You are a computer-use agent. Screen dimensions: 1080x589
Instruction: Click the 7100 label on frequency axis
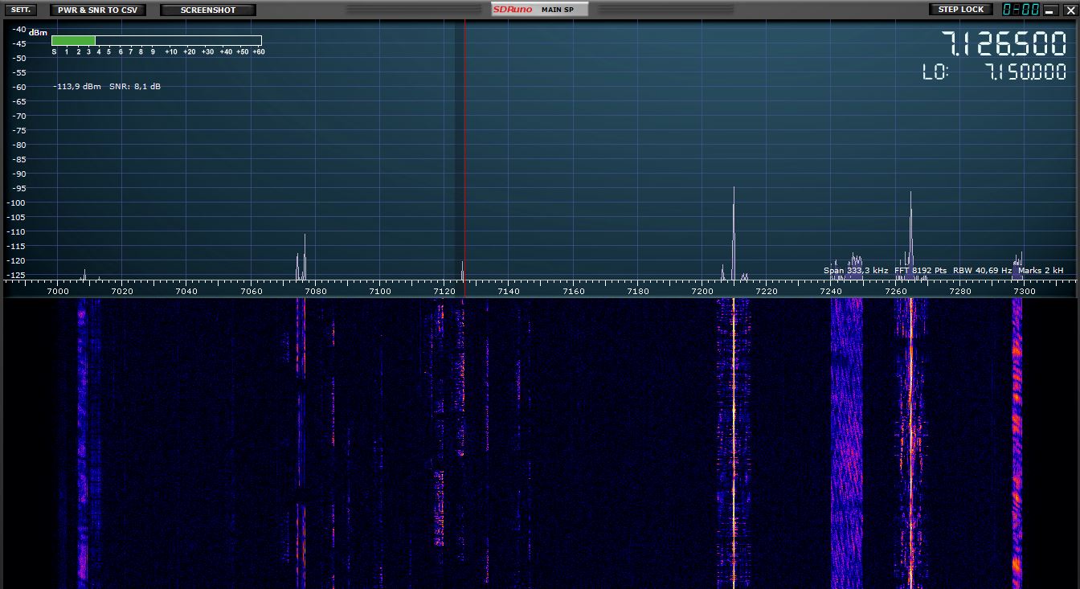coord(379,291)
